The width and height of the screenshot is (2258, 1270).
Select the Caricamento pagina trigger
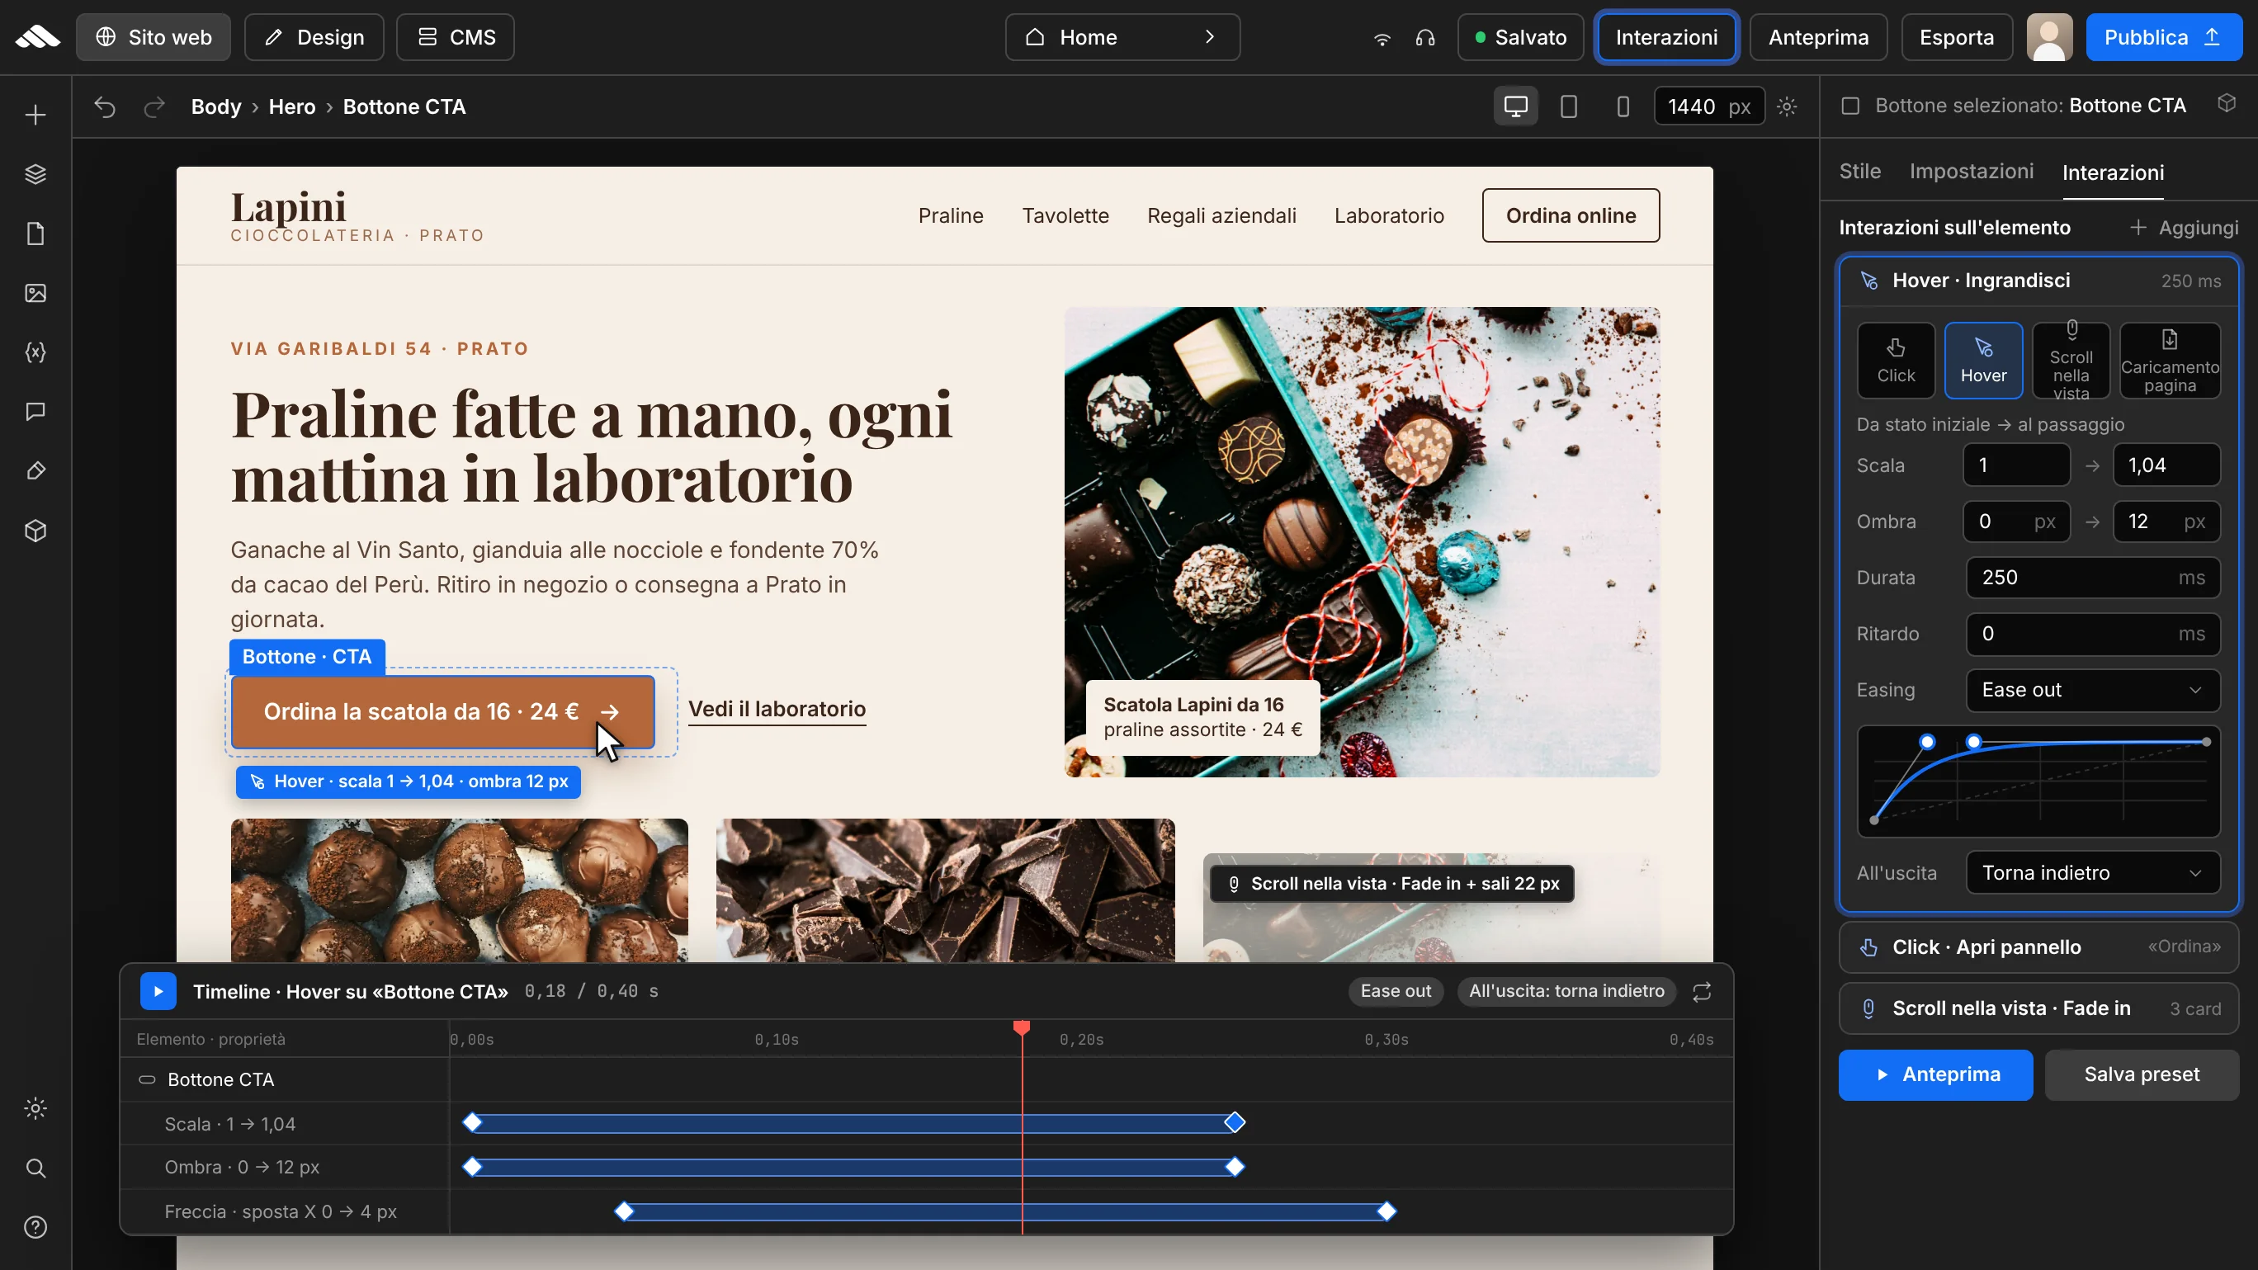coord(2171,361)
